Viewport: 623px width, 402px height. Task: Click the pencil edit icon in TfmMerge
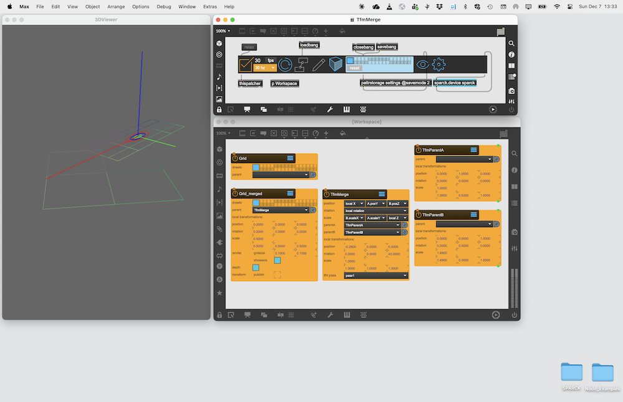click(x=319, y=64)
